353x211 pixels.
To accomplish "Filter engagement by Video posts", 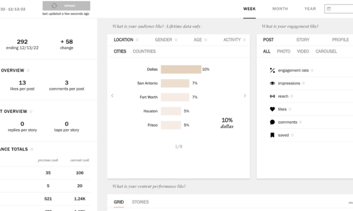I will pyautogui.click(x=303, y=52).
